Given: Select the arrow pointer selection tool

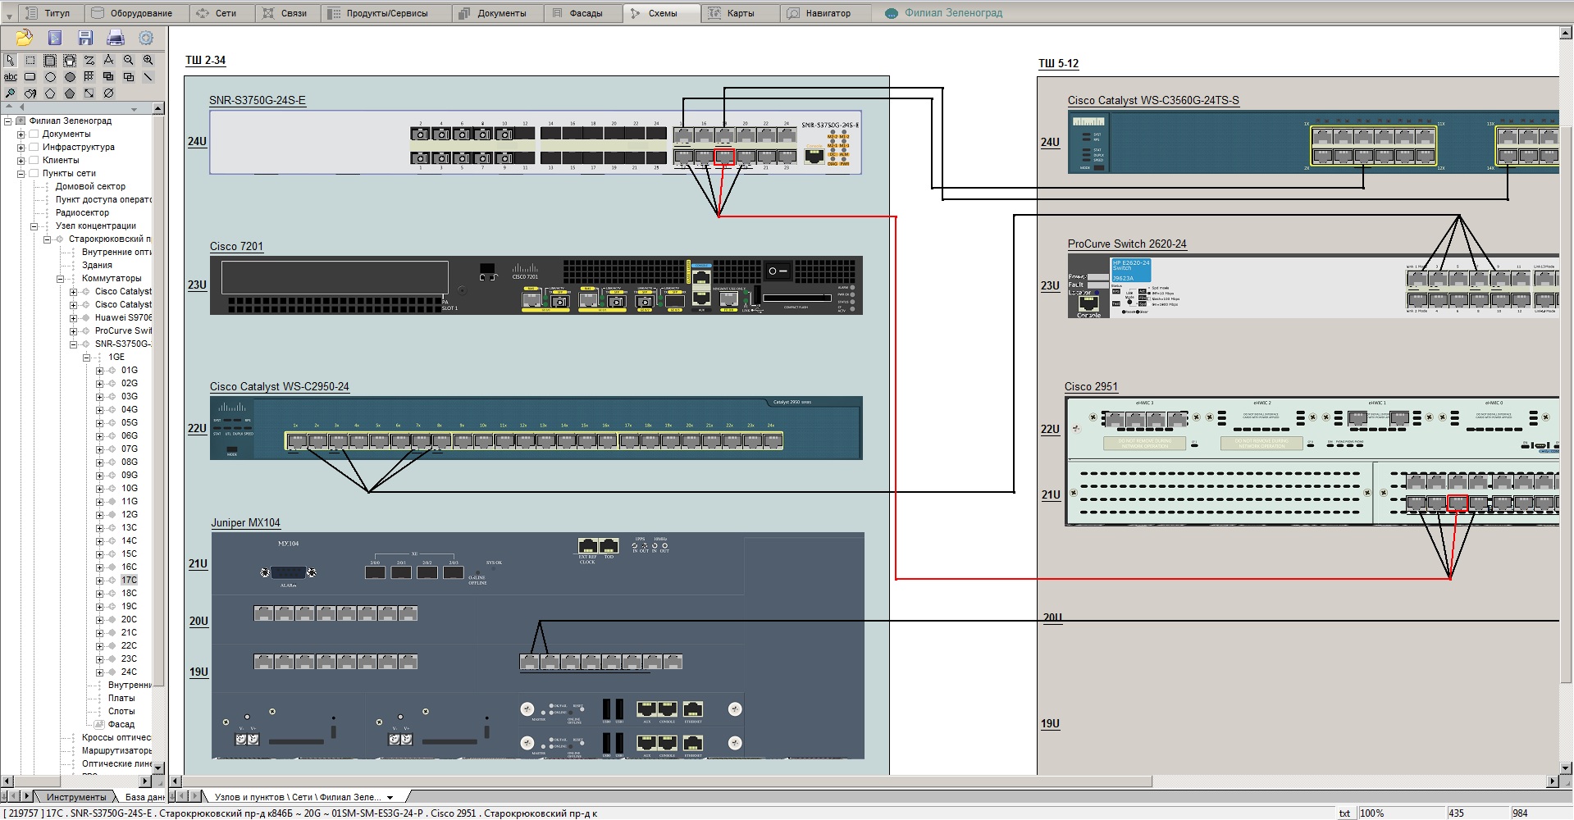Looking at the screenshot, I should pos(10,60).
